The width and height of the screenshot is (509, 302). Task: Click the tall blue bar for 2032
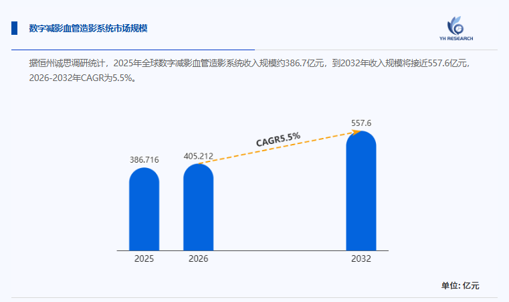[361, 193]
